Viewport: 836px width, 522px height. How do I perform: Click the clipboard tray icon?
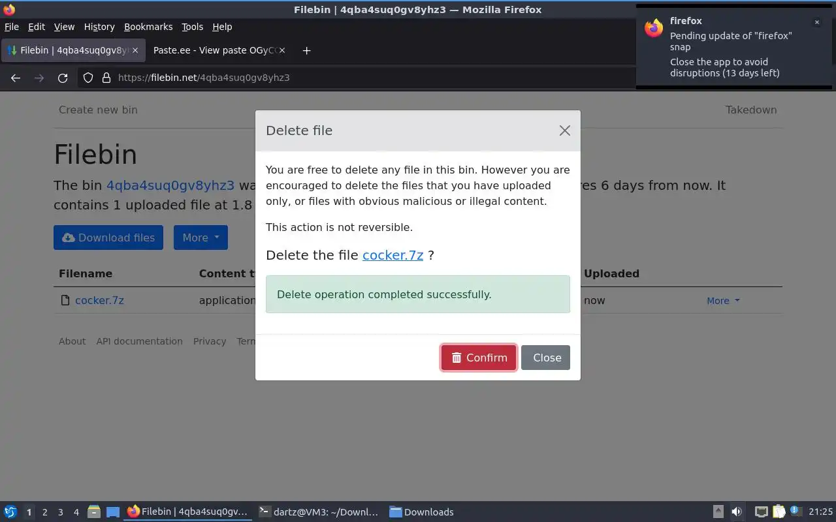pyautogui.click(x=779, y=512)
